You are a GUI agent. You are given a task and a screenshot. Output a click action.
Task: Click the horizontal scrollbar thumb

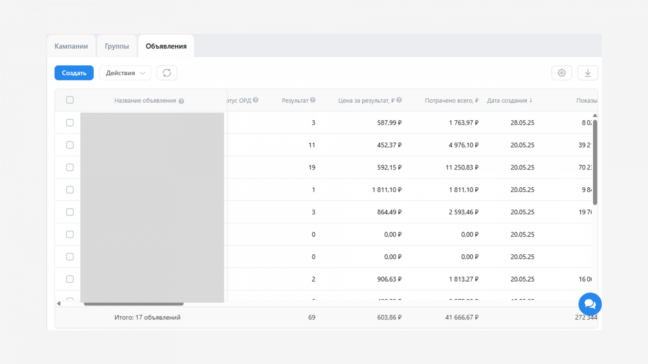(134, 304)
